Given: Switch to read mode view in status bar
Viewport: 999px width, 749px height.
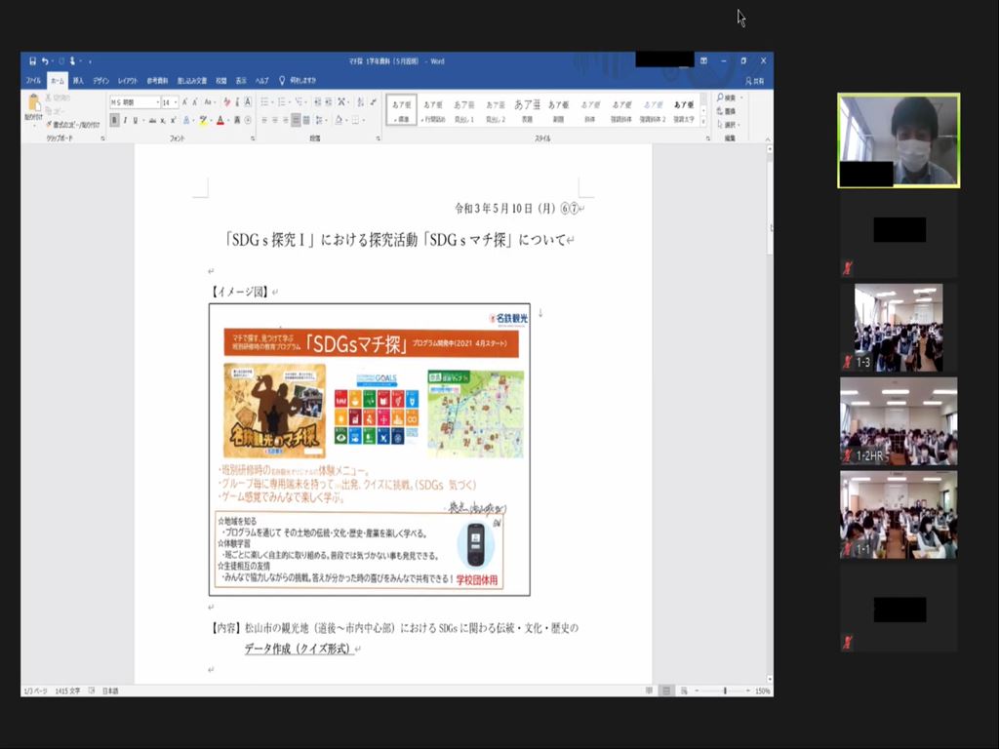Looking at the screenshot, I should [x=649, y=690].
